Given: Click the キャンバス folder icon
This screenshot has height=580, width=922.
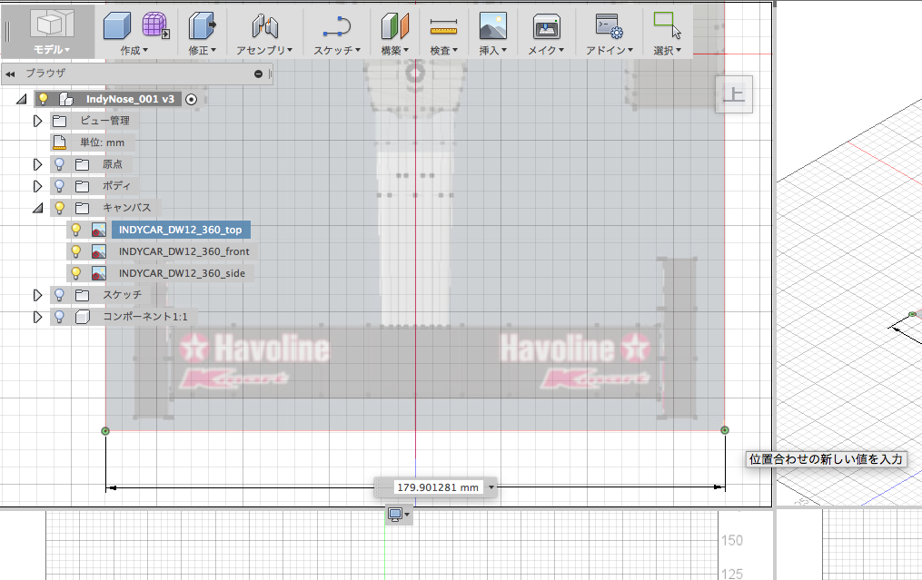Looking at the screenshot, I should pyautogui.click(x=82, y=208).
